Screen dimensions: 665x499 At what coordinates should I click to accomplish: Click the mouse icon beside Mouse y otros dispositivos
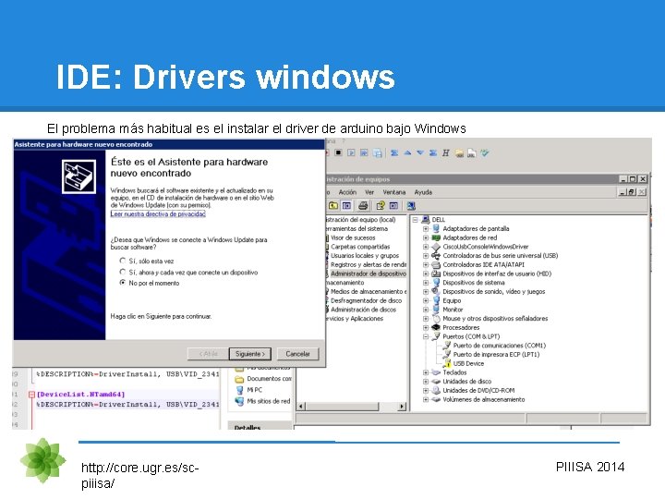436,318
